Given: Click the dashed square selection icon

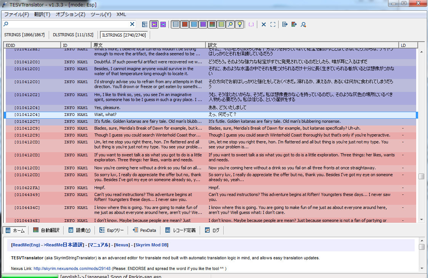Looking at the screenshot, I should [x=273, y=24].
